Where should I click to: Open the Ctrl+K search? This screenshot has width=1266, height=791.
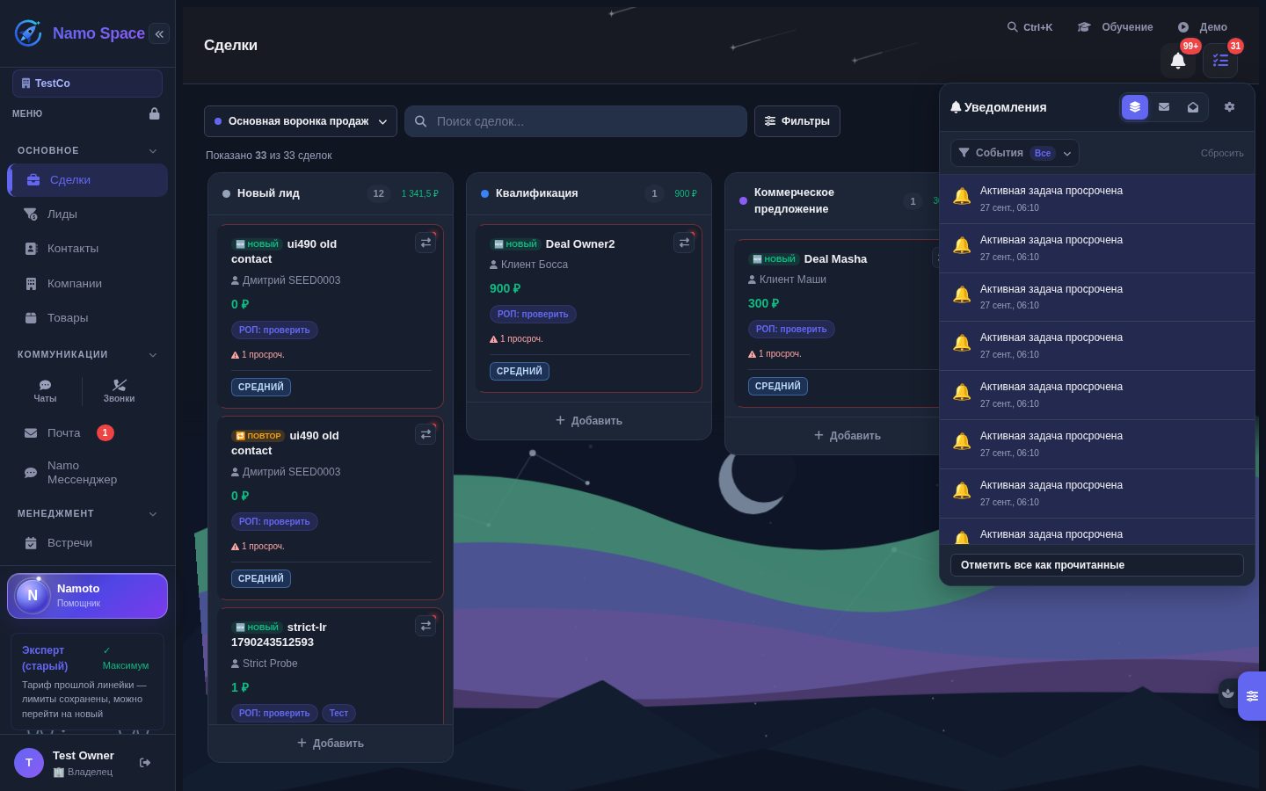pyautogui.click(x=1030, y=27)
